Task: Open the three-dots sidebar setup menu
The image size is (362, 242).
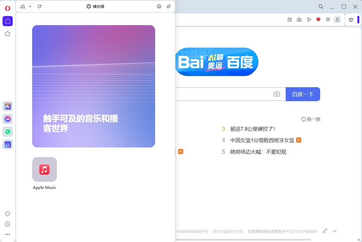Action: pos(8,234)
